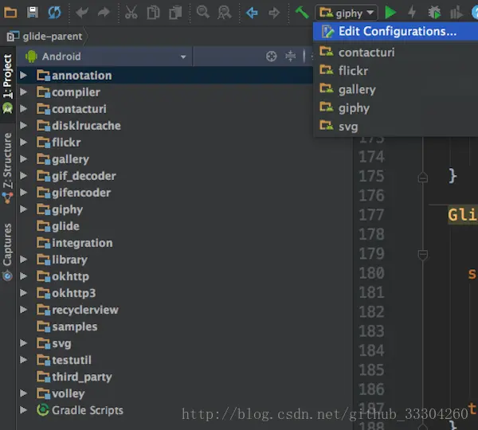Open the Structure side panel

point(7,167)
